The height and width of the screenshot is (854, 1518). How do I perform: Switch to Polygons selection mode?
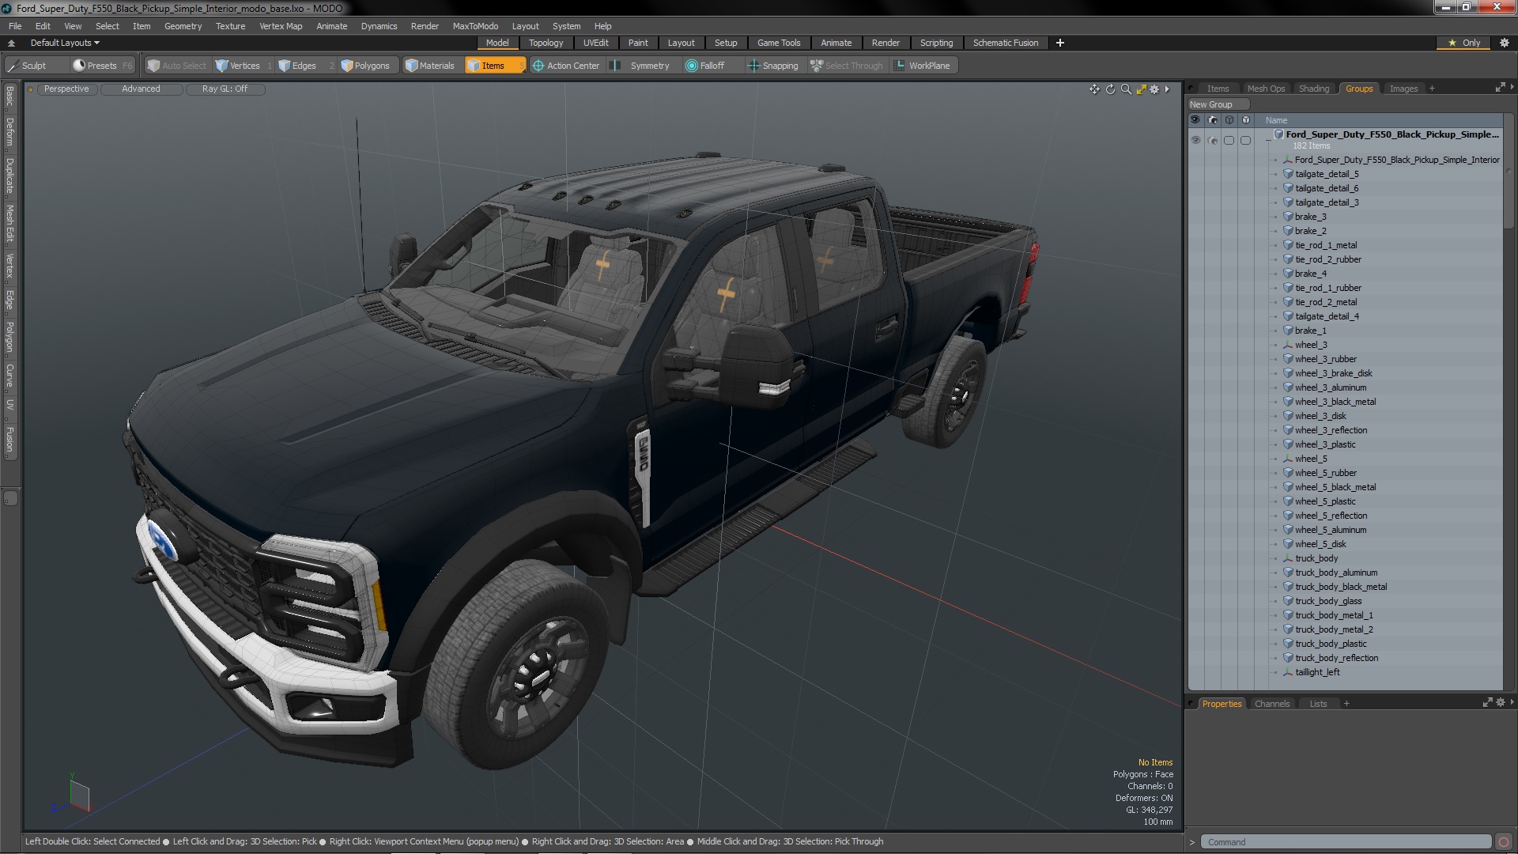click(x=366, y=66)
